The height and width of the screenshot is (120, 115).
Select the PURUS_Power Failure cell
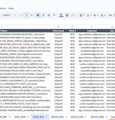tap(25, 104)
